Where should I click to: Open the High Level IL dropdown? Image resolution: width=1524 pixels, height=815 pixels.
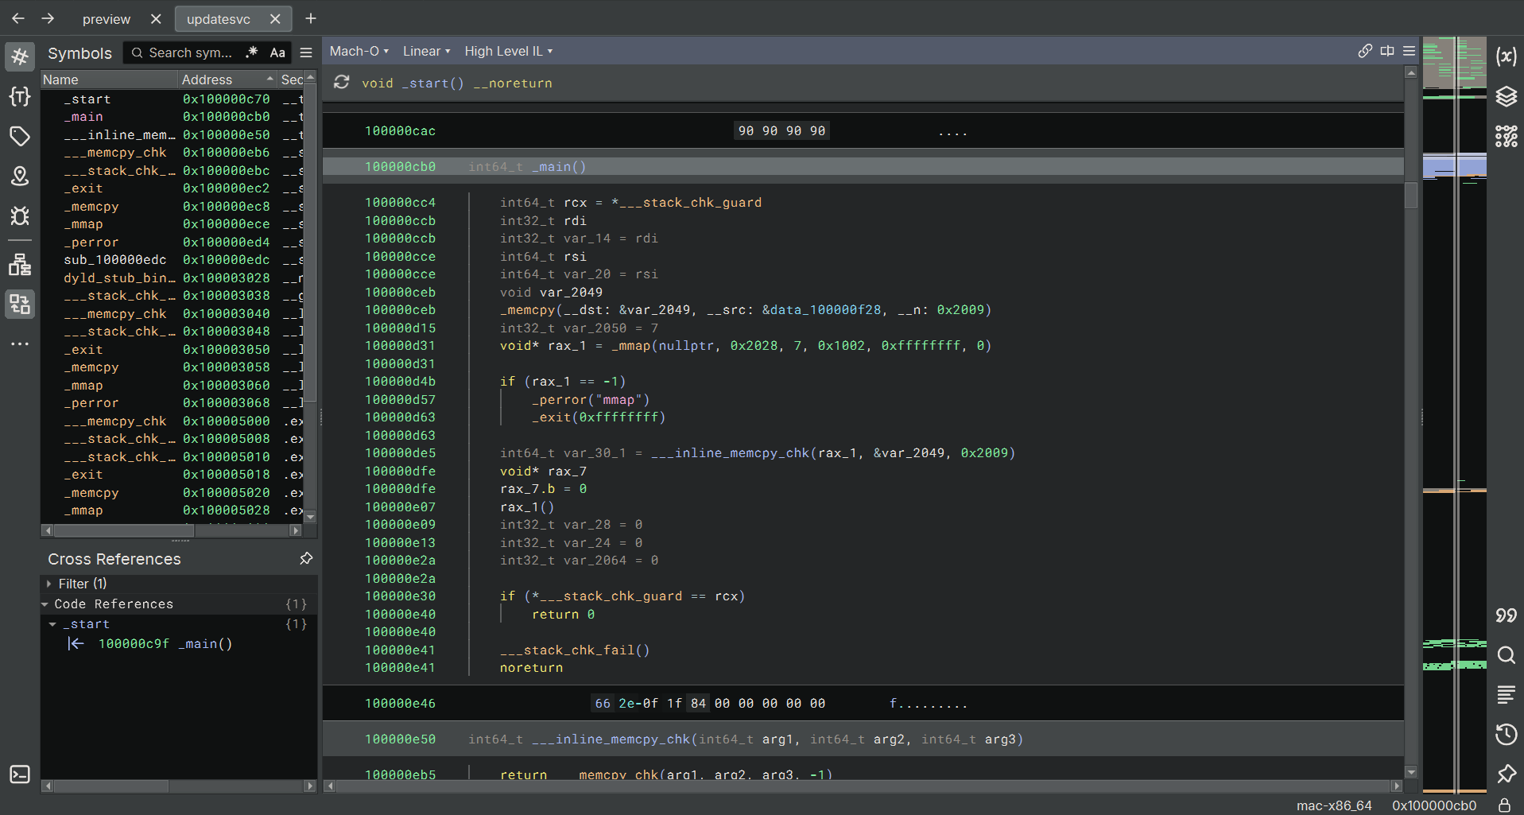click(509, 51)
